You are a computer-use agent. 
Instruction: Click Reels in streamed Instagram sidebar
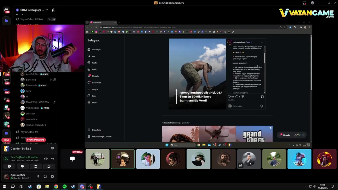click(x=92, y=69)
